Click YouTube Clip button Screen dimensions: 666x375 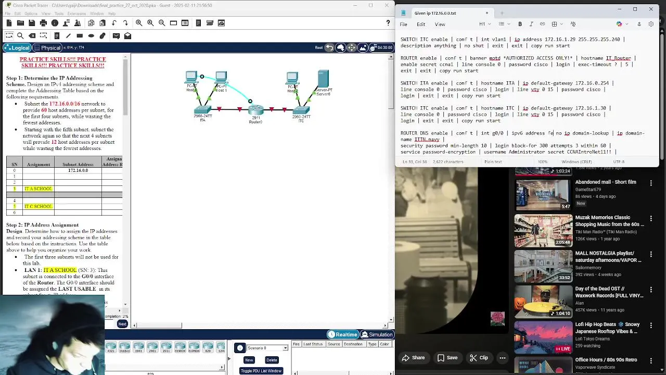click(x=479, y=358)
